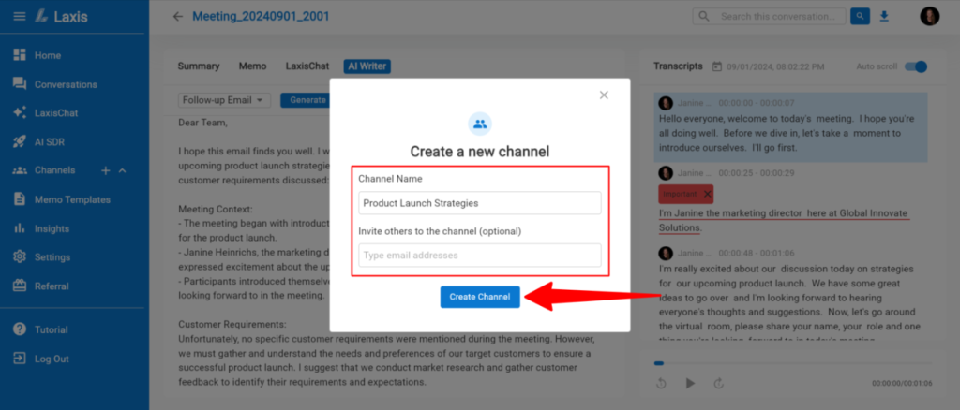This screenshot has height=410, width=960.
Task: Collapse the Channels section chevron
Action: pos(122,170)
